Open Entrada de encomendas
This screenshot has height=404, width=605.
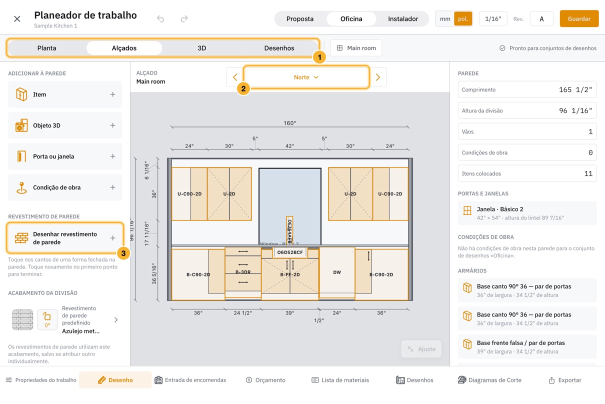(190, 380)
